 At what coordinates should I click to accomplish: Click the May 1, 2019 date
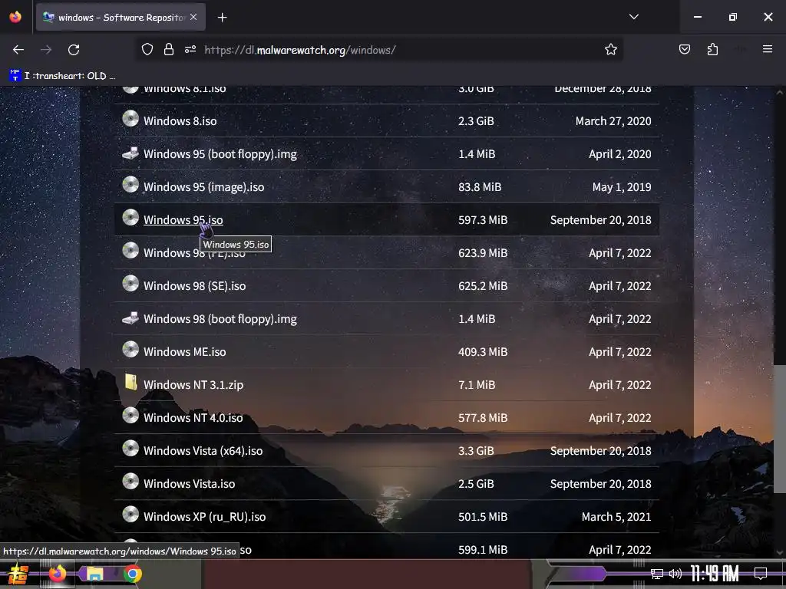622,187
